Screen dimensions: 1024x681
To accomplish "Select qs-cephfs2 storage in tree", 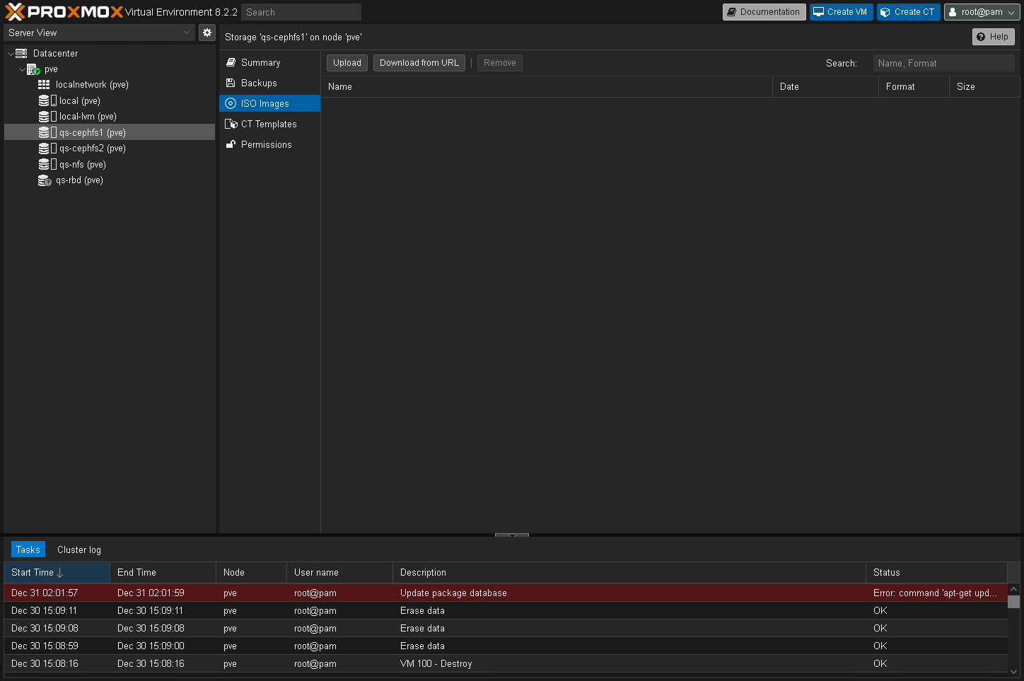I will 92,149.
